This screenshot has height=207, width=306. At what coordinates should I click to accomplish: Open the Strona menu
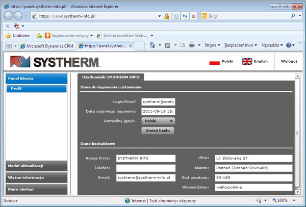[212, 45]
